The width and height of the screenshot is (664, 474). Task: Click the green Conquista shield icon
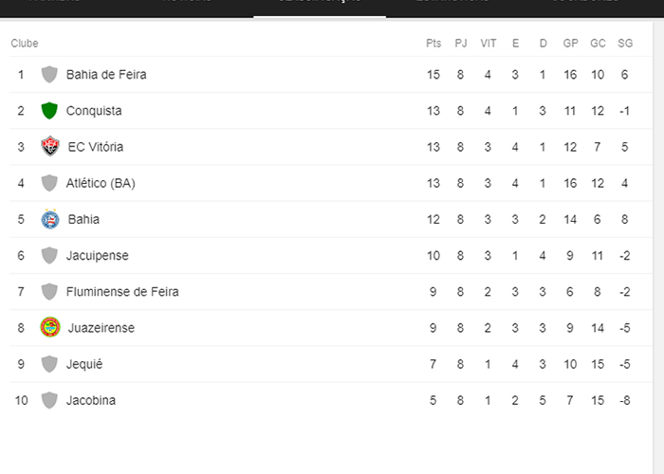coord(49,111)
